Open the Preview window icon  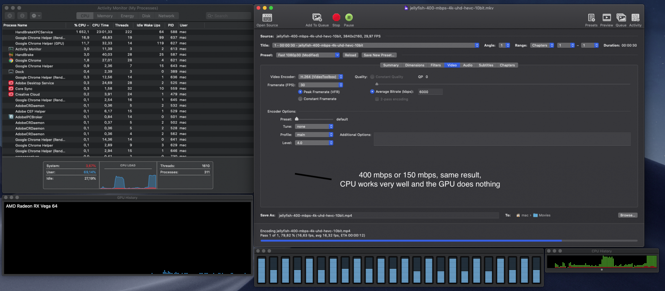click(606, 17)
